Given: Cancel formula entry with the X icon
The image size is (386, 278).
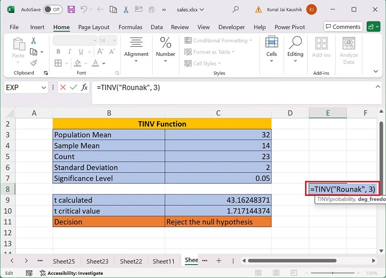Looking at the screenshot, I should click(63, 87).
